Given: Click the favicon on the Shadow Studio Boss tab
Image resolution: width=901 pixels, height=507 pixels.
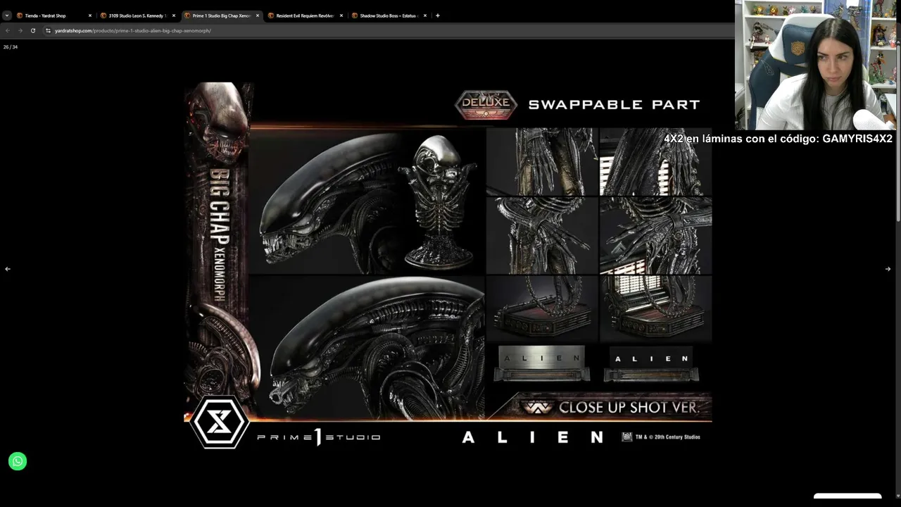Looking at the screenshot, I should (355, 15).
